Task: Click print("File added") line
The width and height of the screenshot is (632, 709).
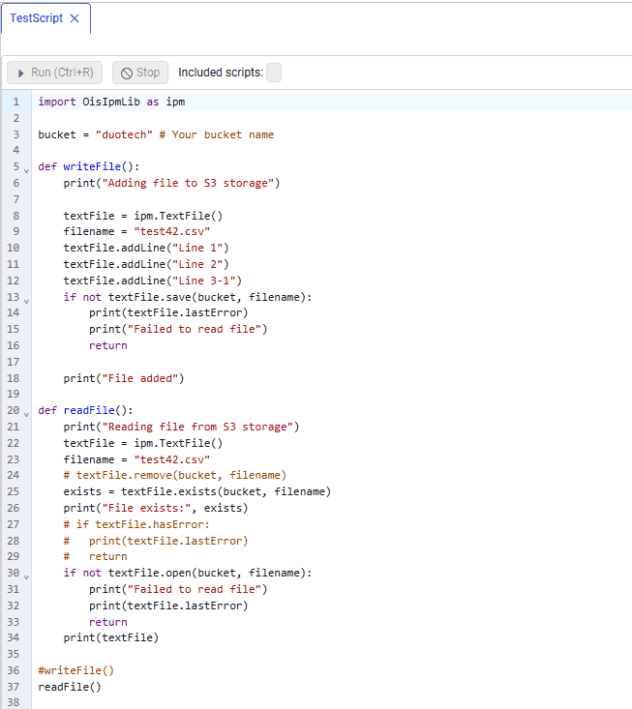Action: pos(124,378)
